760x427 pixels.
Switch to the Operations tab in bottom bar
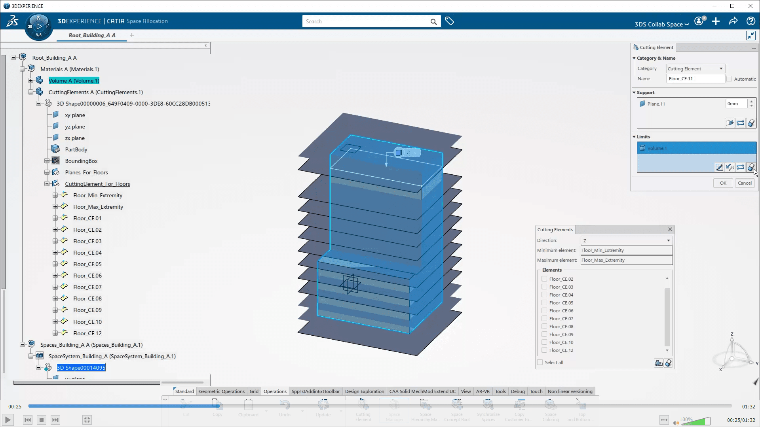tap(275, 391)
